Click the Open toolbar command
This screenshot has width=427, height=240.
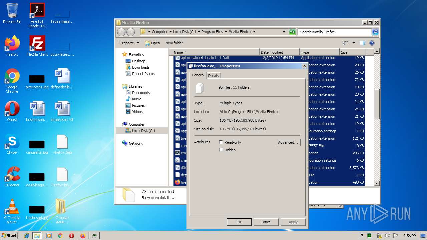click(152, 43)
